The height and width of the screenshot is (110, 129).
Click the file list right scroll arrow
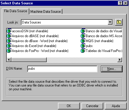[120, 60]
